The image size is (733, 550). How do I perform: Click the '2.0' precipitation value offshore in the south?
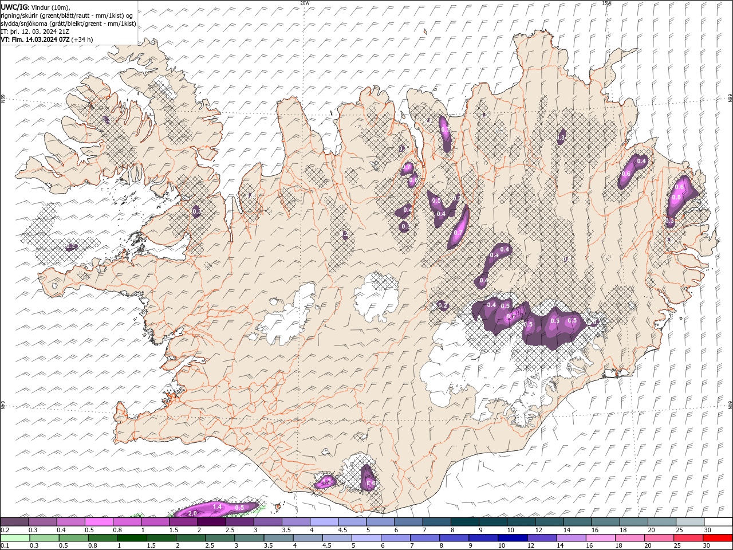192,513
